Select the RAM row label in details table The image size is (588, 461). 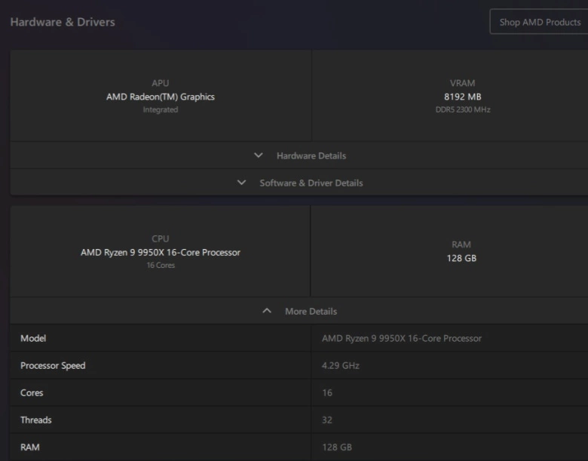coord(30,447)
